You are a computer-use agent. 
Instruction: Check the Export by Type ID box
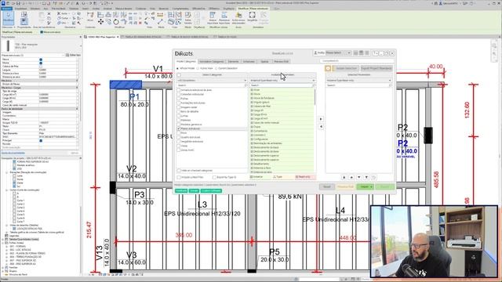(x=214, y=177)
